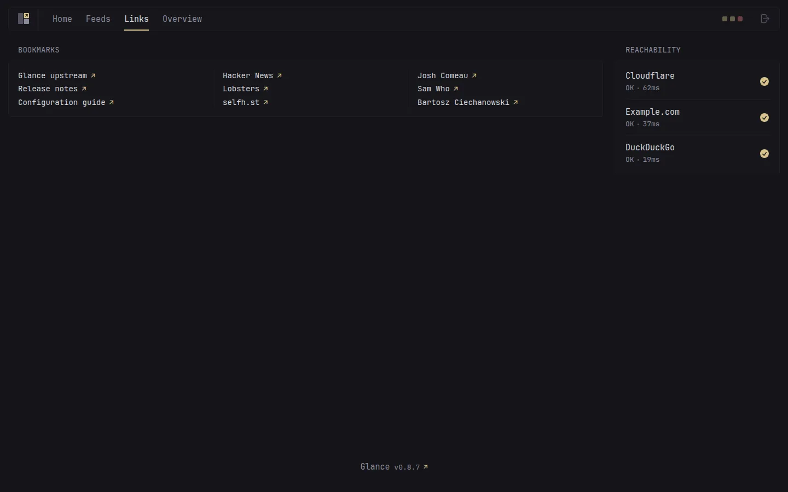
Task: Open the selfh.st bookmark link
Action: 245,102
